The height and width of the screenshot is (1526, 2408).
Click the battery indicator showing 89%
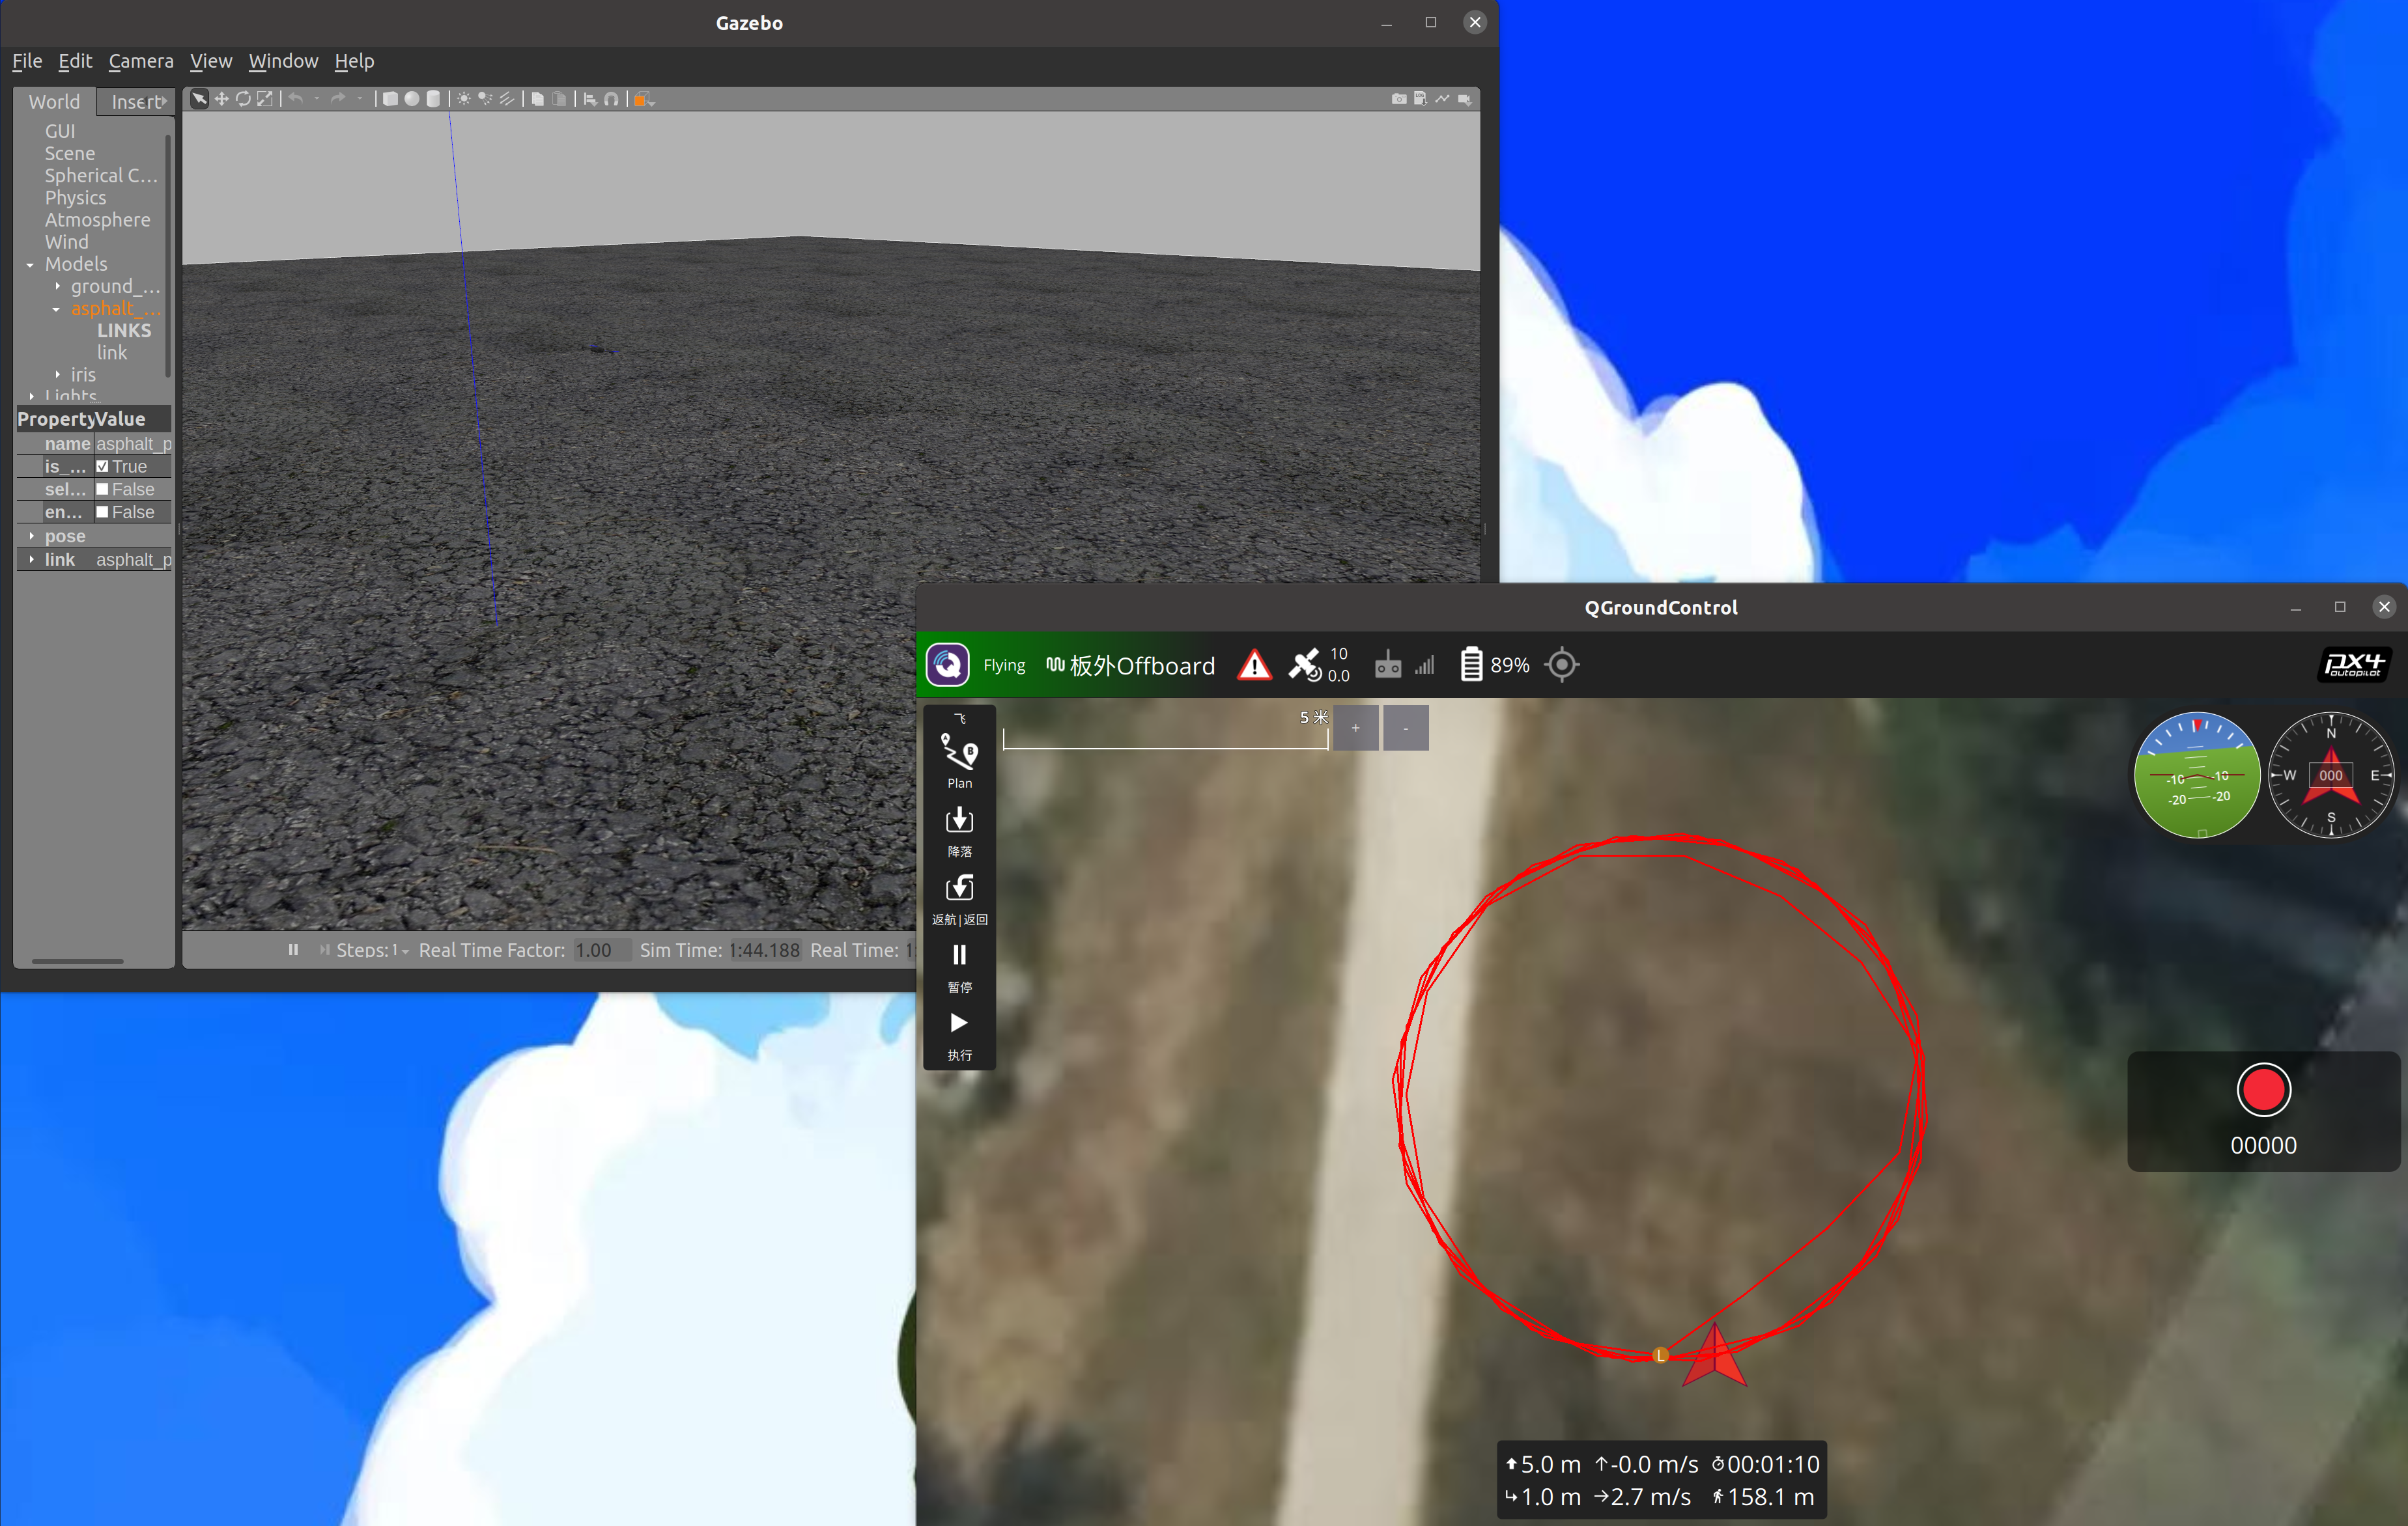tap(1494, 665)
